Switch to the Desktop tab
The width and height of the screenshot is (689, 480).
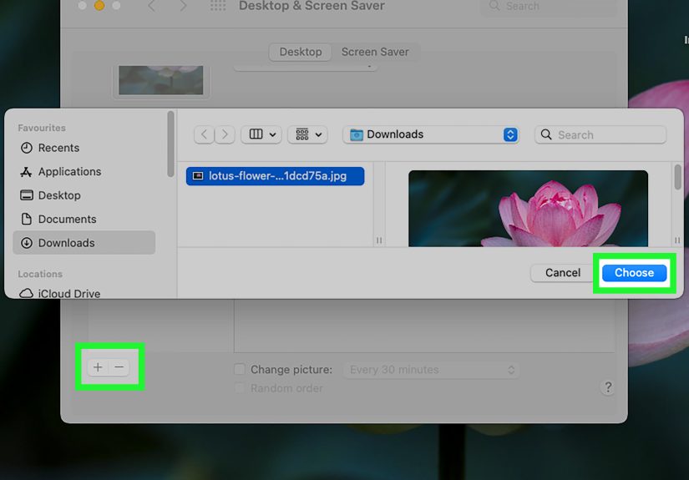click(301, 52)
